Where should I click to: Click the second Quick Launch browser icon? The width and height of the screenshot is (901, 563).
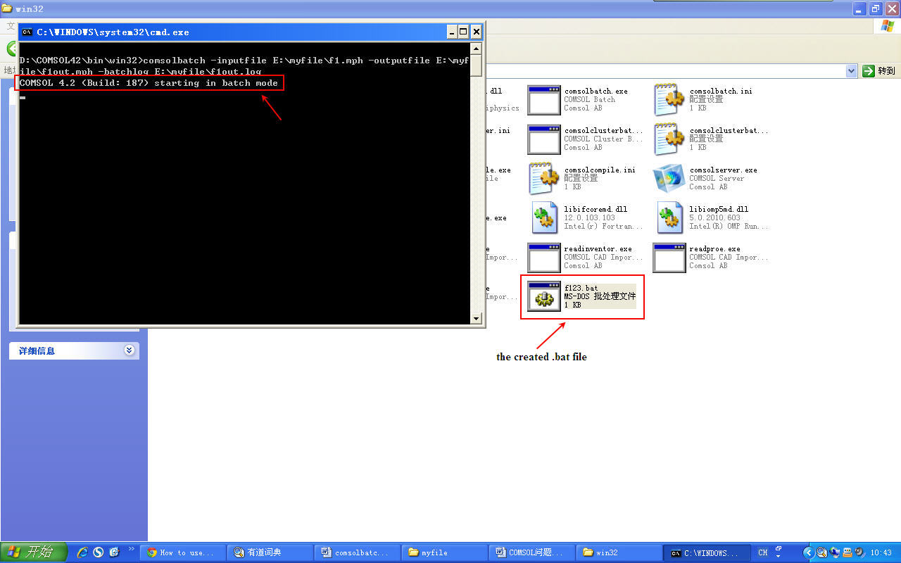[99, 552]
